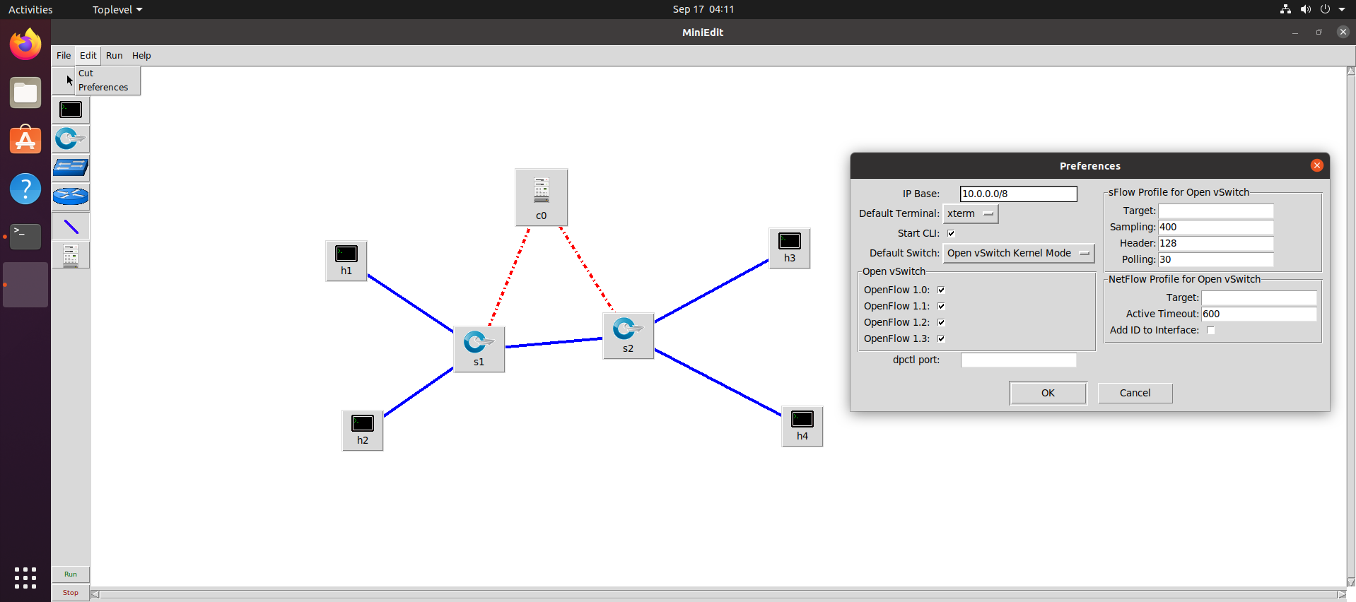Screen dimensions: 1356x602
Task: Select the OpenFlow Switch tool in the toolbar
Action: [x=71, y=139]
